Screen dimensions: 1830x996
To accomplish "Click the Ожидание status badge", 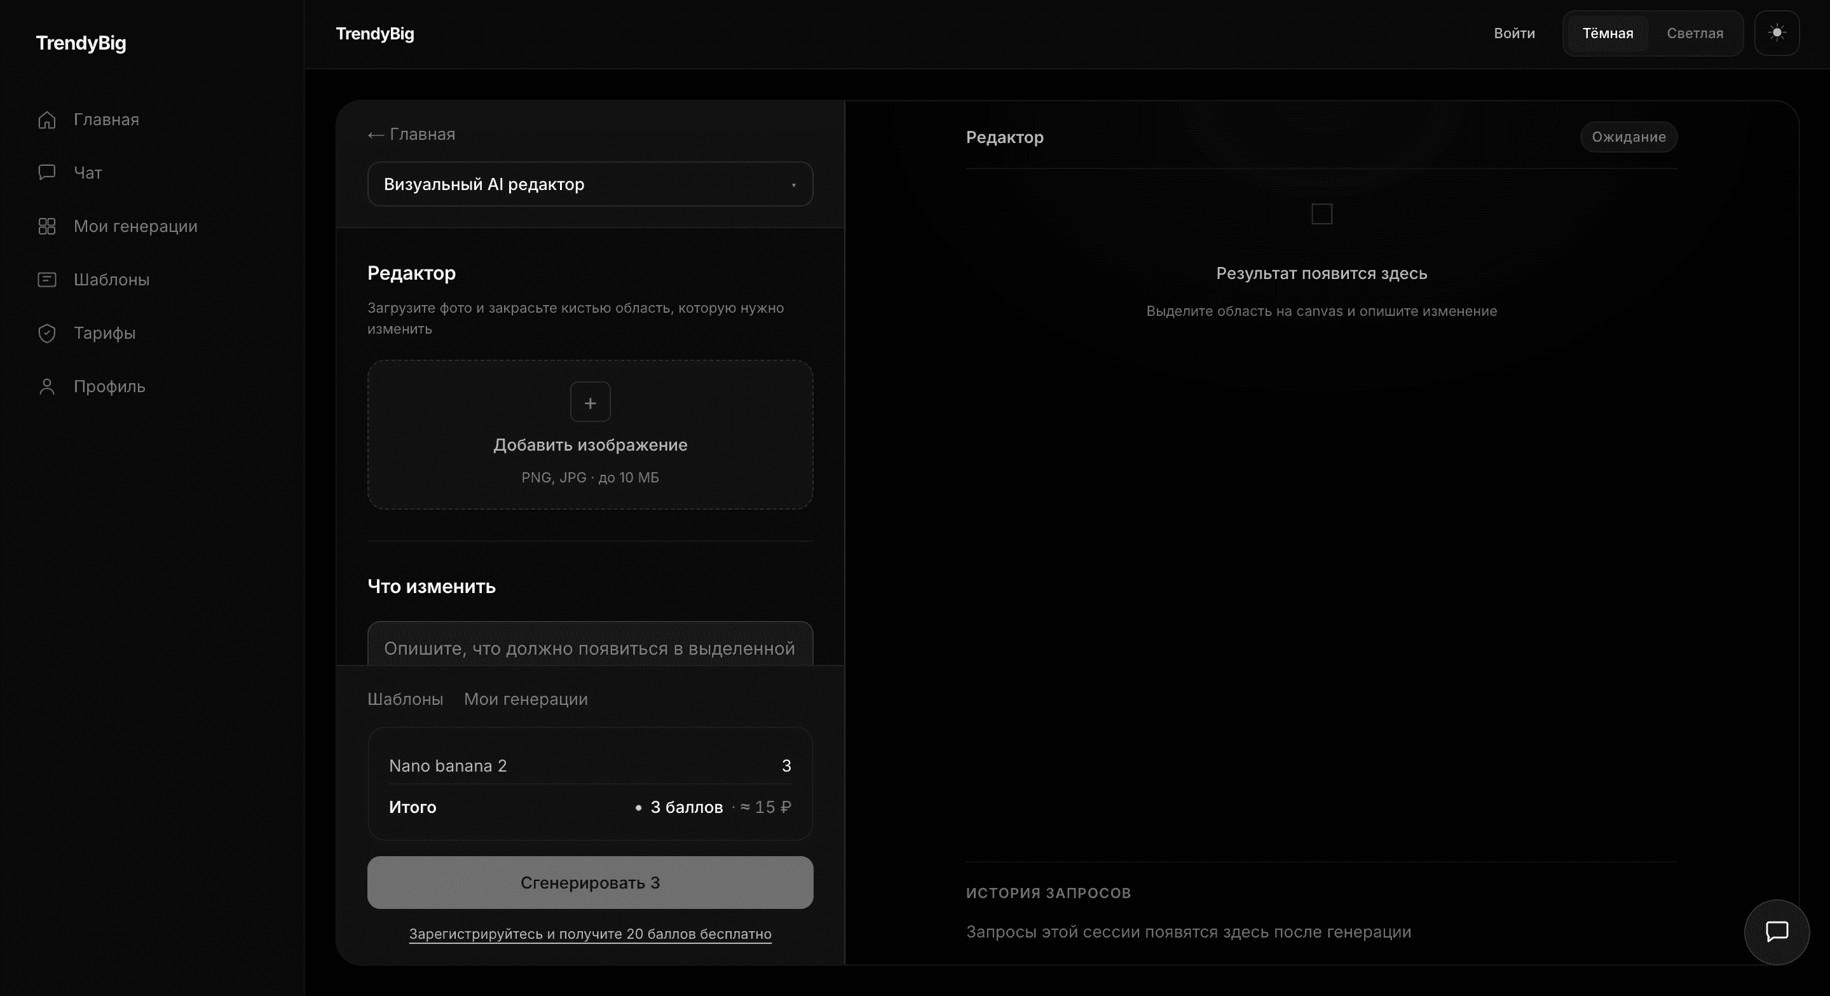I will (x=1629, y=137).
